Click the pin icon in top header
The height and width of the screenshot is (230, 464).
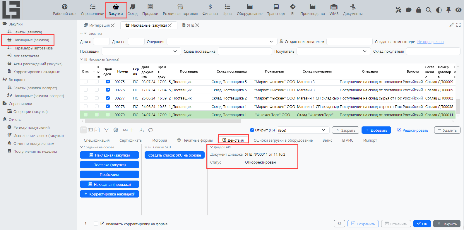(x=448, y=10)
